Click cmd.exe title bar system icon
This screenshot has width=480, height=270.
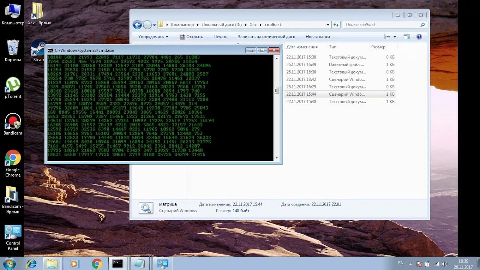[x=50, y=50]
